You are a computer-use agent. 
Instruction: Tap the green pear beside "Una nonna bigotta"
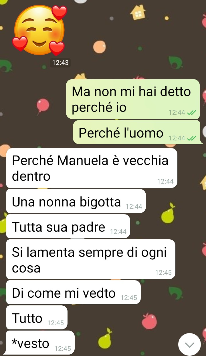168,213
